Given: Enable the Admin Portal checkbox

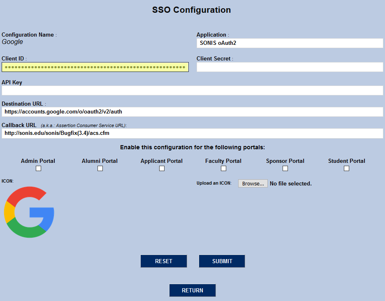Looking at the screenshot, I should click(38, 168).
